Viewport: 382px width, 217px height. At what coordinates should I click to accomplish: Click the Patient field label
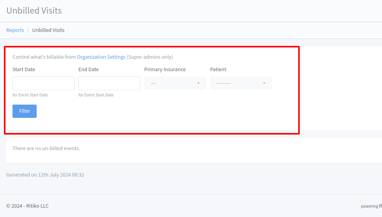(218, 70)
